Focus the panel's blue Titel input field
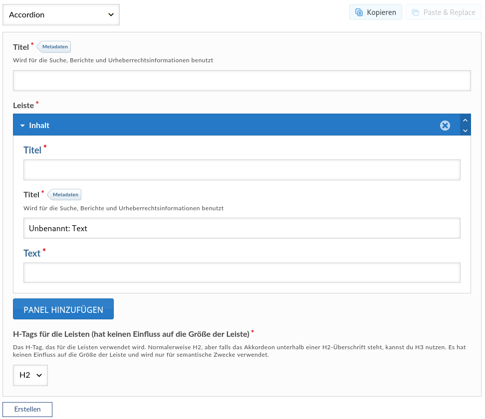485x419 pixels. 242,170
